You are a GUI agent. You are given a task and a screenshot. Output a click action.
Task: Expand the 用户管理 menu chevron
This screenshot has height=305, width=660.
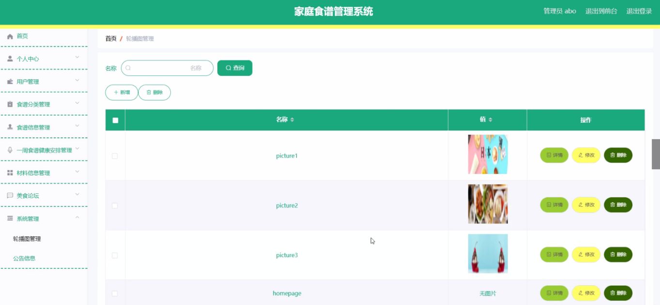coord(77,80)
